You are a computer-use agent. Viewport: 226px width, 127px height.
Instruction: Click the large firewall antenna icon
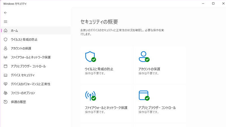tap(90, 96)
